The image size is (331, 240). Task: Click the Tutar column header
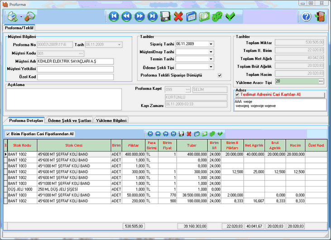pos(192,145)
